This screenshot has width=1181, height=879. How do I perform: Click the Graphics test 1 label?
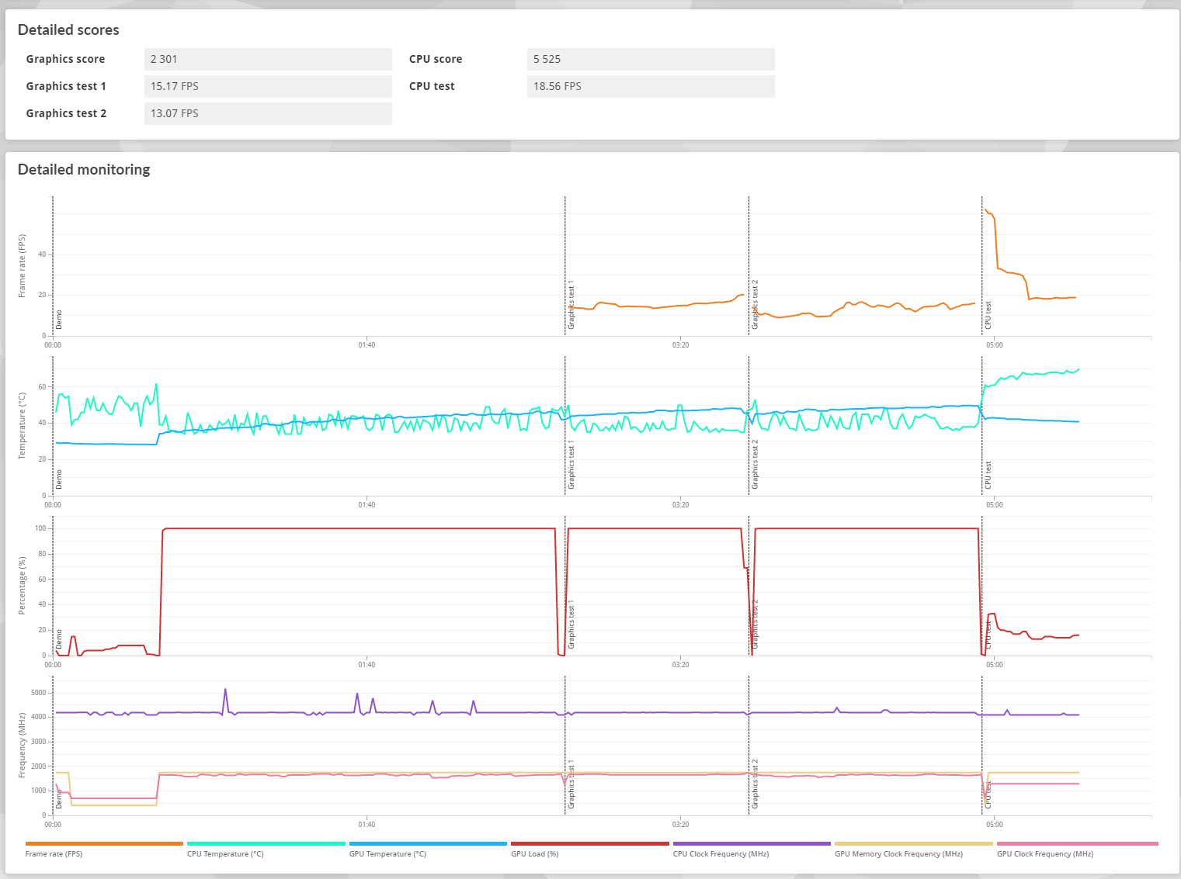(66, 86)
